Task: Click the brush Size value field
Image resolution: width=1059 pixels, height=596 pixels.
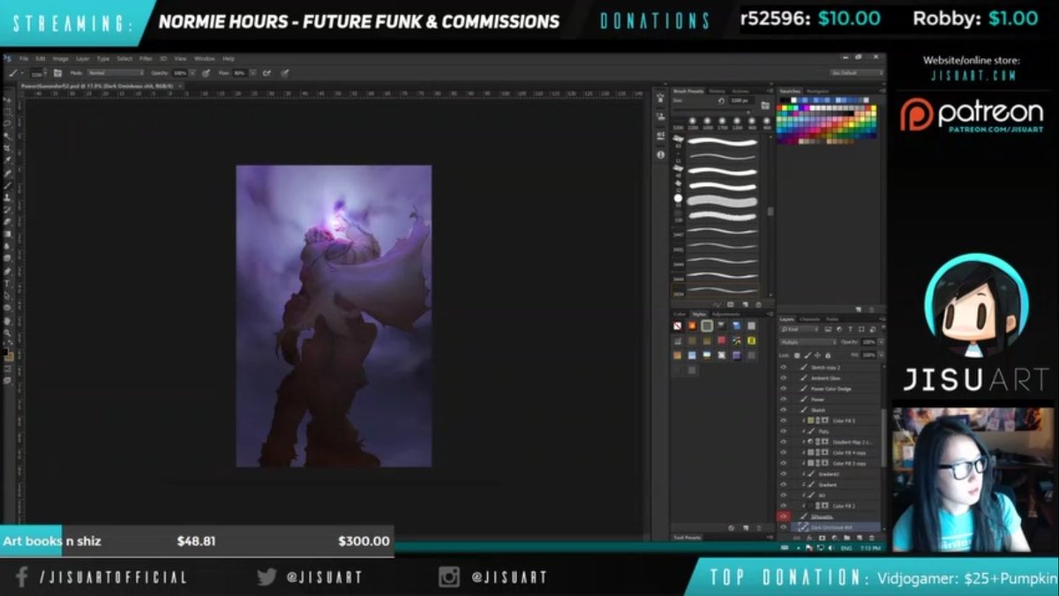Action: tap(743, 101)
